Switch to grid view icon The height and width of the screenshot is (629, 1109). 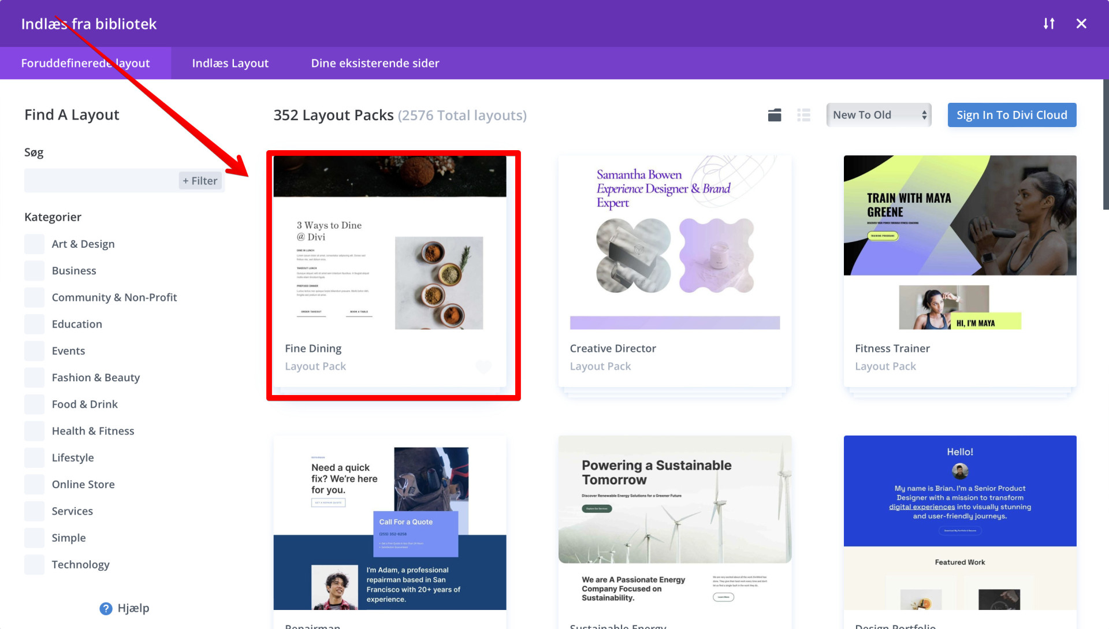pyautogui.click(x=775, y=115)
